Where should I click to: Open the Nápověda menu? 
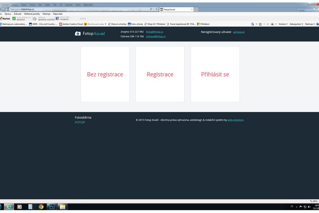57,14
